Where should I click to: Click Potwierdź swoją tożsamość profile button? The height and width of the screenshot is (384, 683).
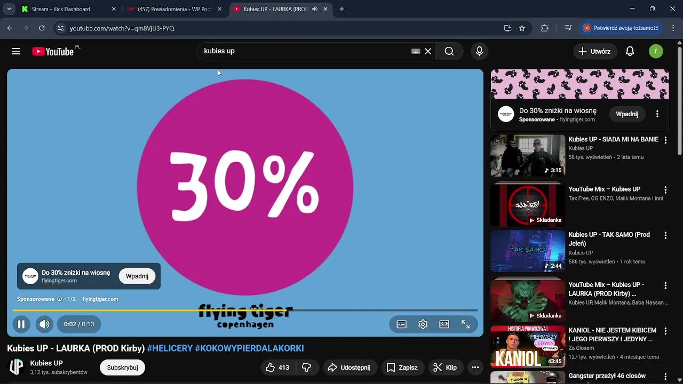[621, 28]
